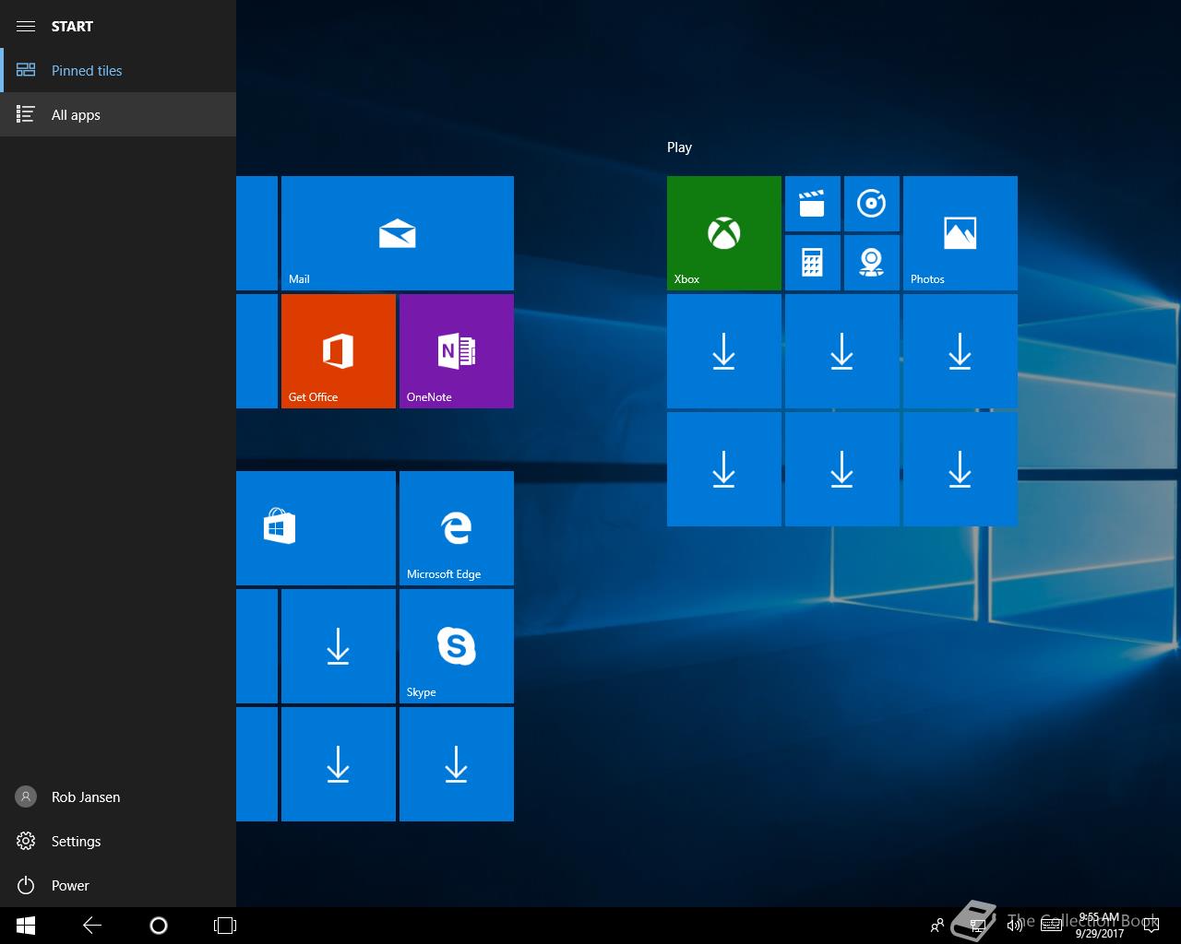
Task: Open People icon in system tray
Action: point(937,926)
